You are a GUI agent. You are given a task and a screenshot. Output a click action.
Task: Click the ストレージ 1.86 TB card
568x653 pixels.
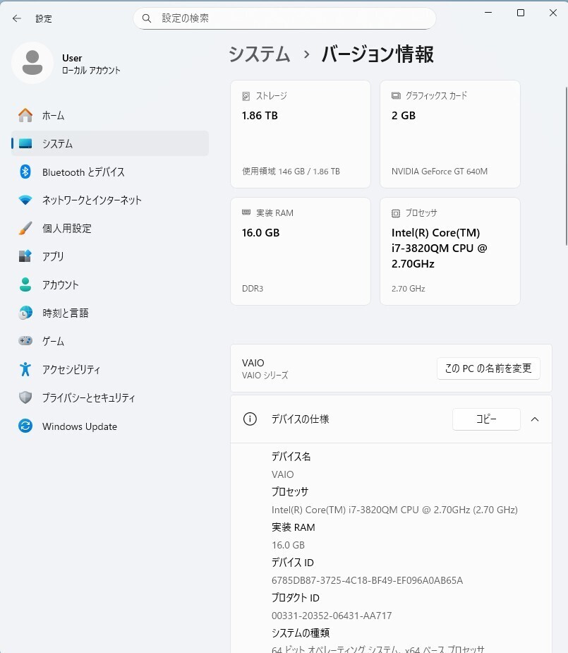click(x=301, y=134)
